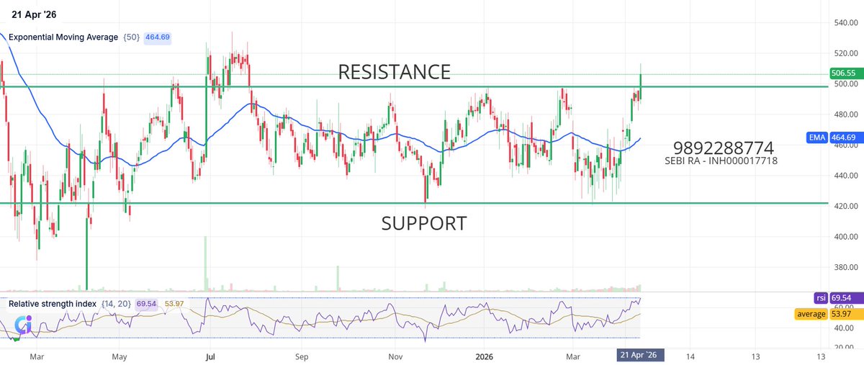Click the 53.97 value in RSI legend
864x365 pixels.
click(174, 304)
